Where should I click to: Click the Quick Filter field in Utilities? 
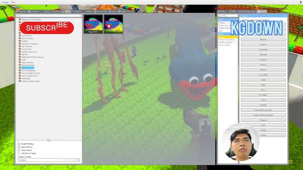pyautogui.click(x=228, y=16)
